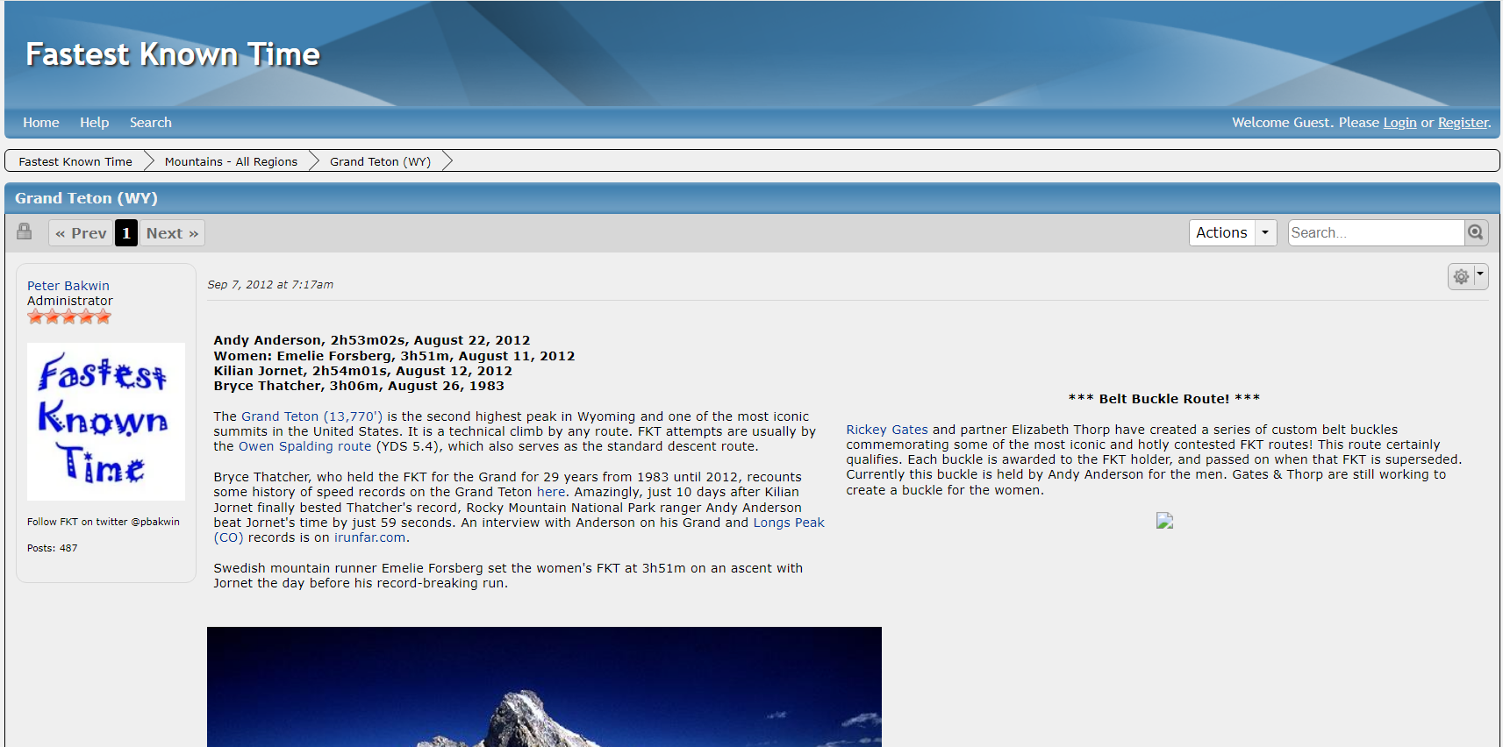Viewport: 1503px width, 747px height.
Task: Open the Home menu item
Action: [41, 123]
